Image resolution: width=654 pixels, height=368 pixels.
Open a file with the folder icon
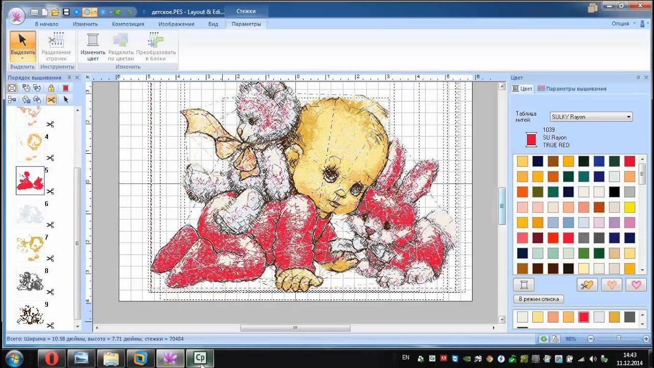coord(55,12)
